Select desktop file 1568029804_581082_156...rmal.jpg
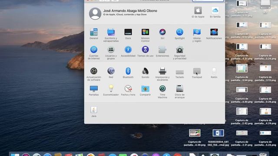The height and width of the screenshot is (156, 278). (218, 133)
